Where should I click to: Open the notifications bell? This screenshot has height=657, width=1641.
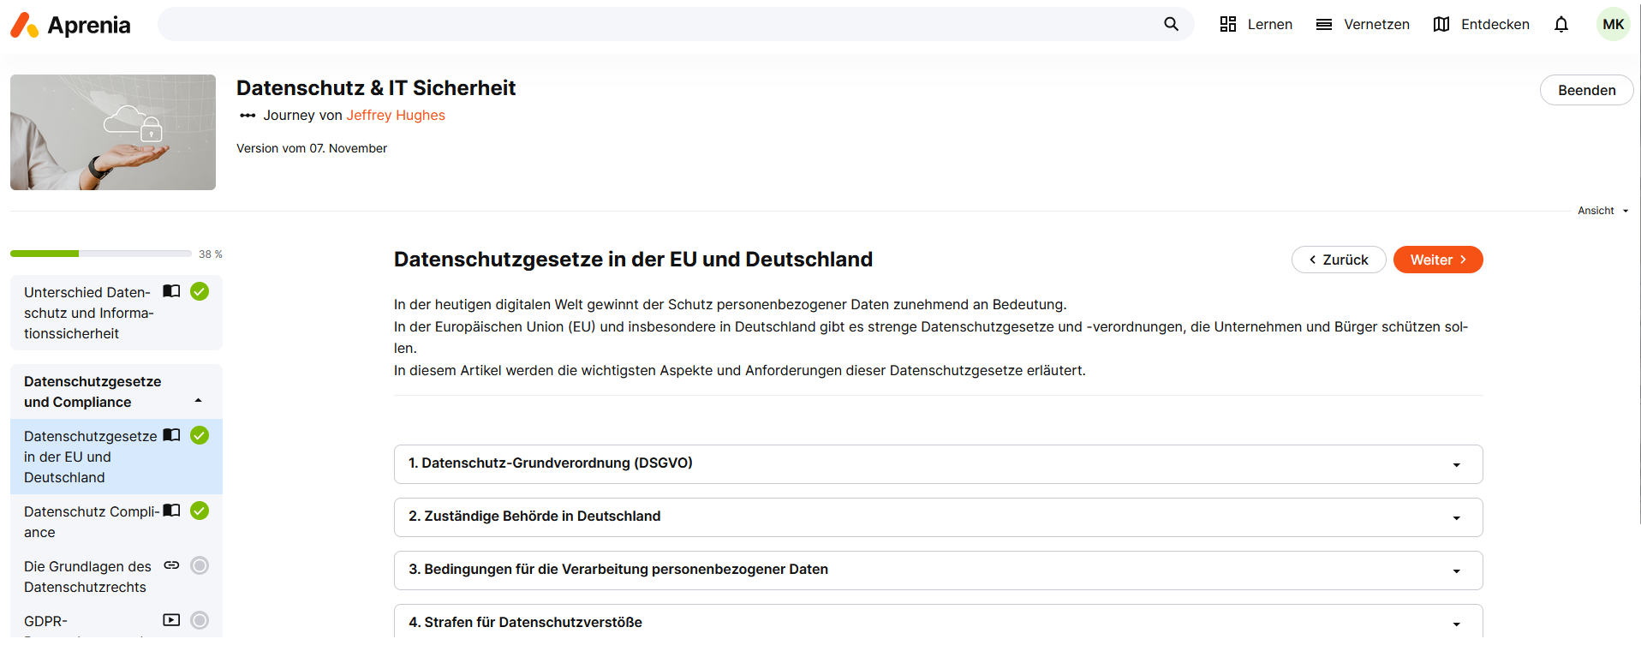click(1561, 24)
